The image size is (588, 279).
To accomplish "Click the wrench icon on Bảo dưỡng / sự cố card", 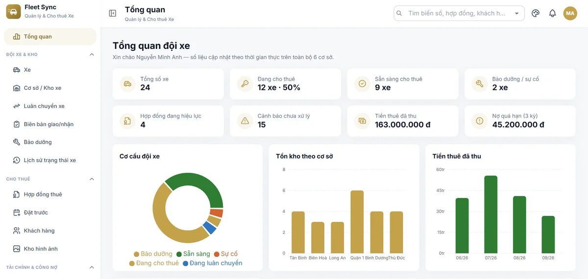I will tap(479, 84).
